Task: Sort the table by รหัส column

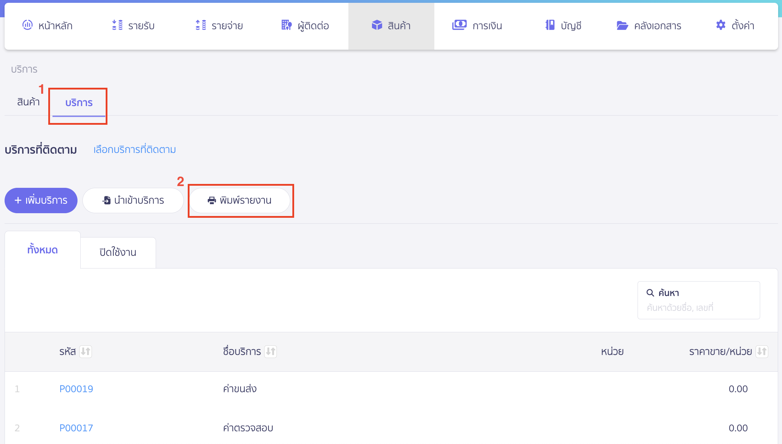Action: (86, 351)
